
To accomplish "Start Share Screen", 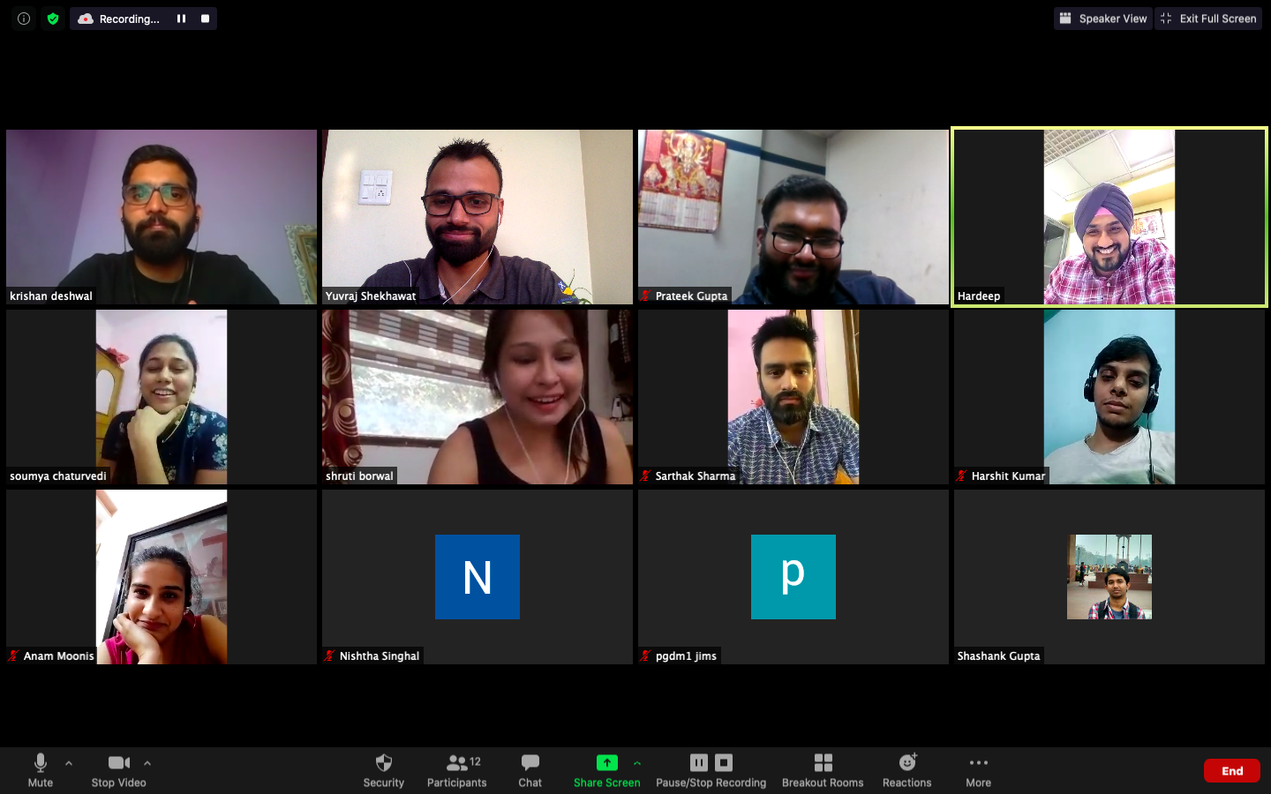I will (x=607, y=770).
